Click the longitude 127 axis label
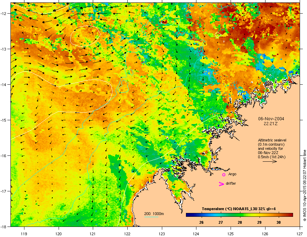This screenshot has height=237, width=307. 300,234
